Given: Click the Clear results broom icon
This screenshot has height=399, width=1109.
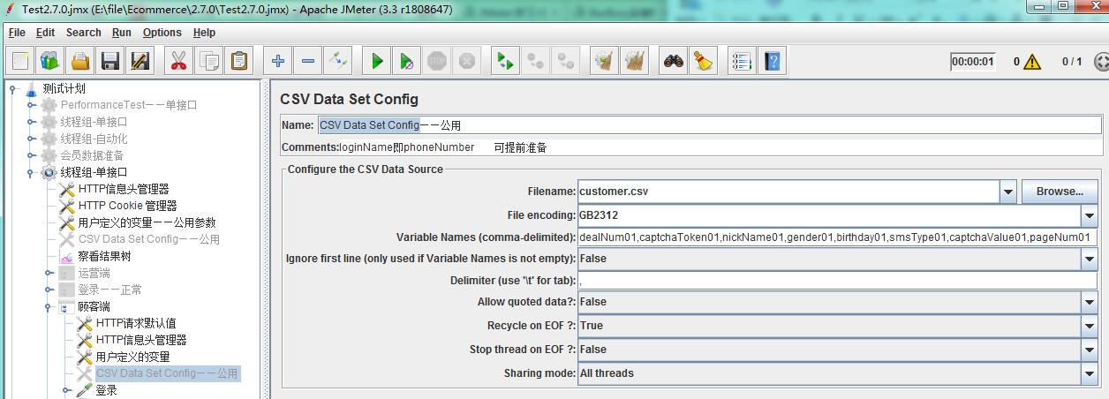Looking at the screenshot, I should (x=604, y=62).
